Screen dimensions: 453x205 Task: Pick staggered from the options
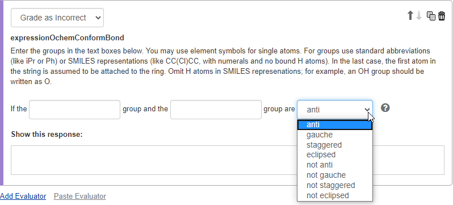(335, 145)
